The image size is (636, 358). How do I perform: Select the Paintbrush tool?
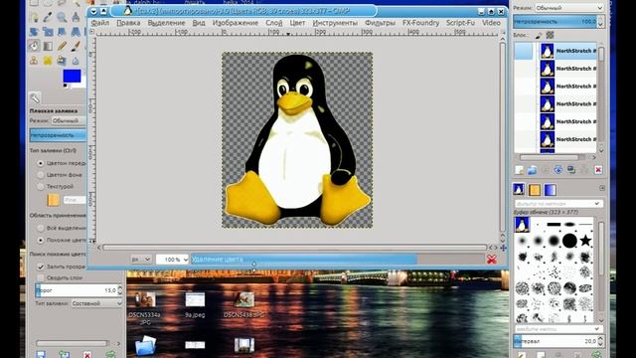[76, 47]
